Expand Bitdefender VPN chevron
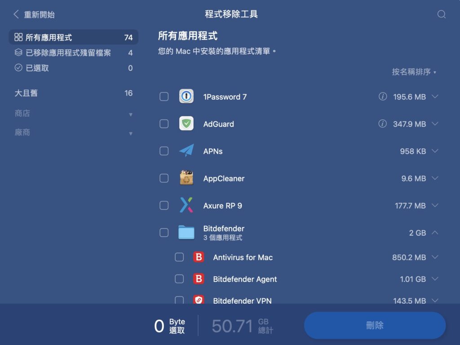This screenshot has width=460, height=345. click(435, 301)
